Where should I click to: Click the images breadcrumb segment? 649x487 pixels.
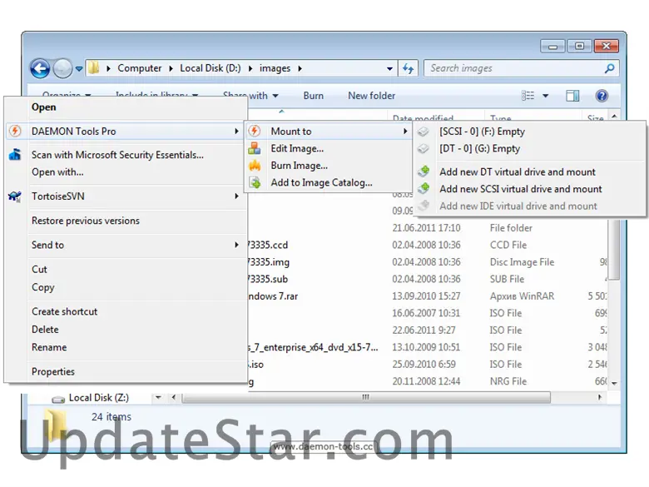(275, 68)
